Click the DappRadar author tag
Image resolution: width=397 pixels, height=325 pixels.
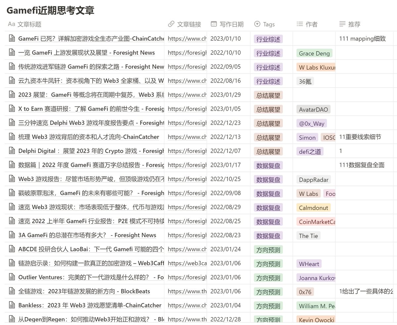click(314, 179)
